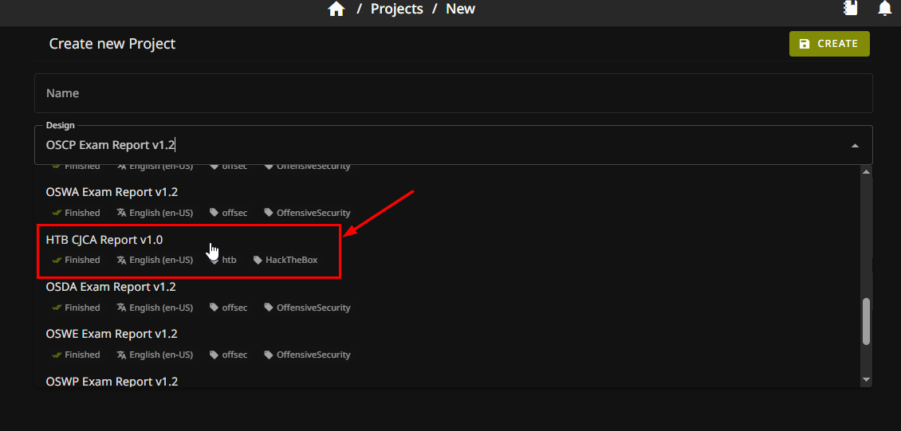This screenshot has height=431, width=901.
Task: Click the OffensiveSecurity text in OSWE row
Action: [x=313, y=355]
